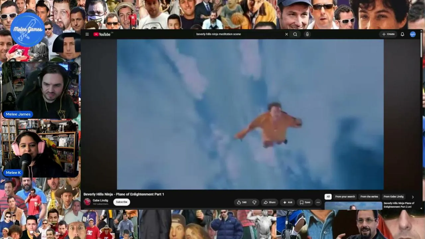
Task: Share this video
Action: click(x=270, y=202)
